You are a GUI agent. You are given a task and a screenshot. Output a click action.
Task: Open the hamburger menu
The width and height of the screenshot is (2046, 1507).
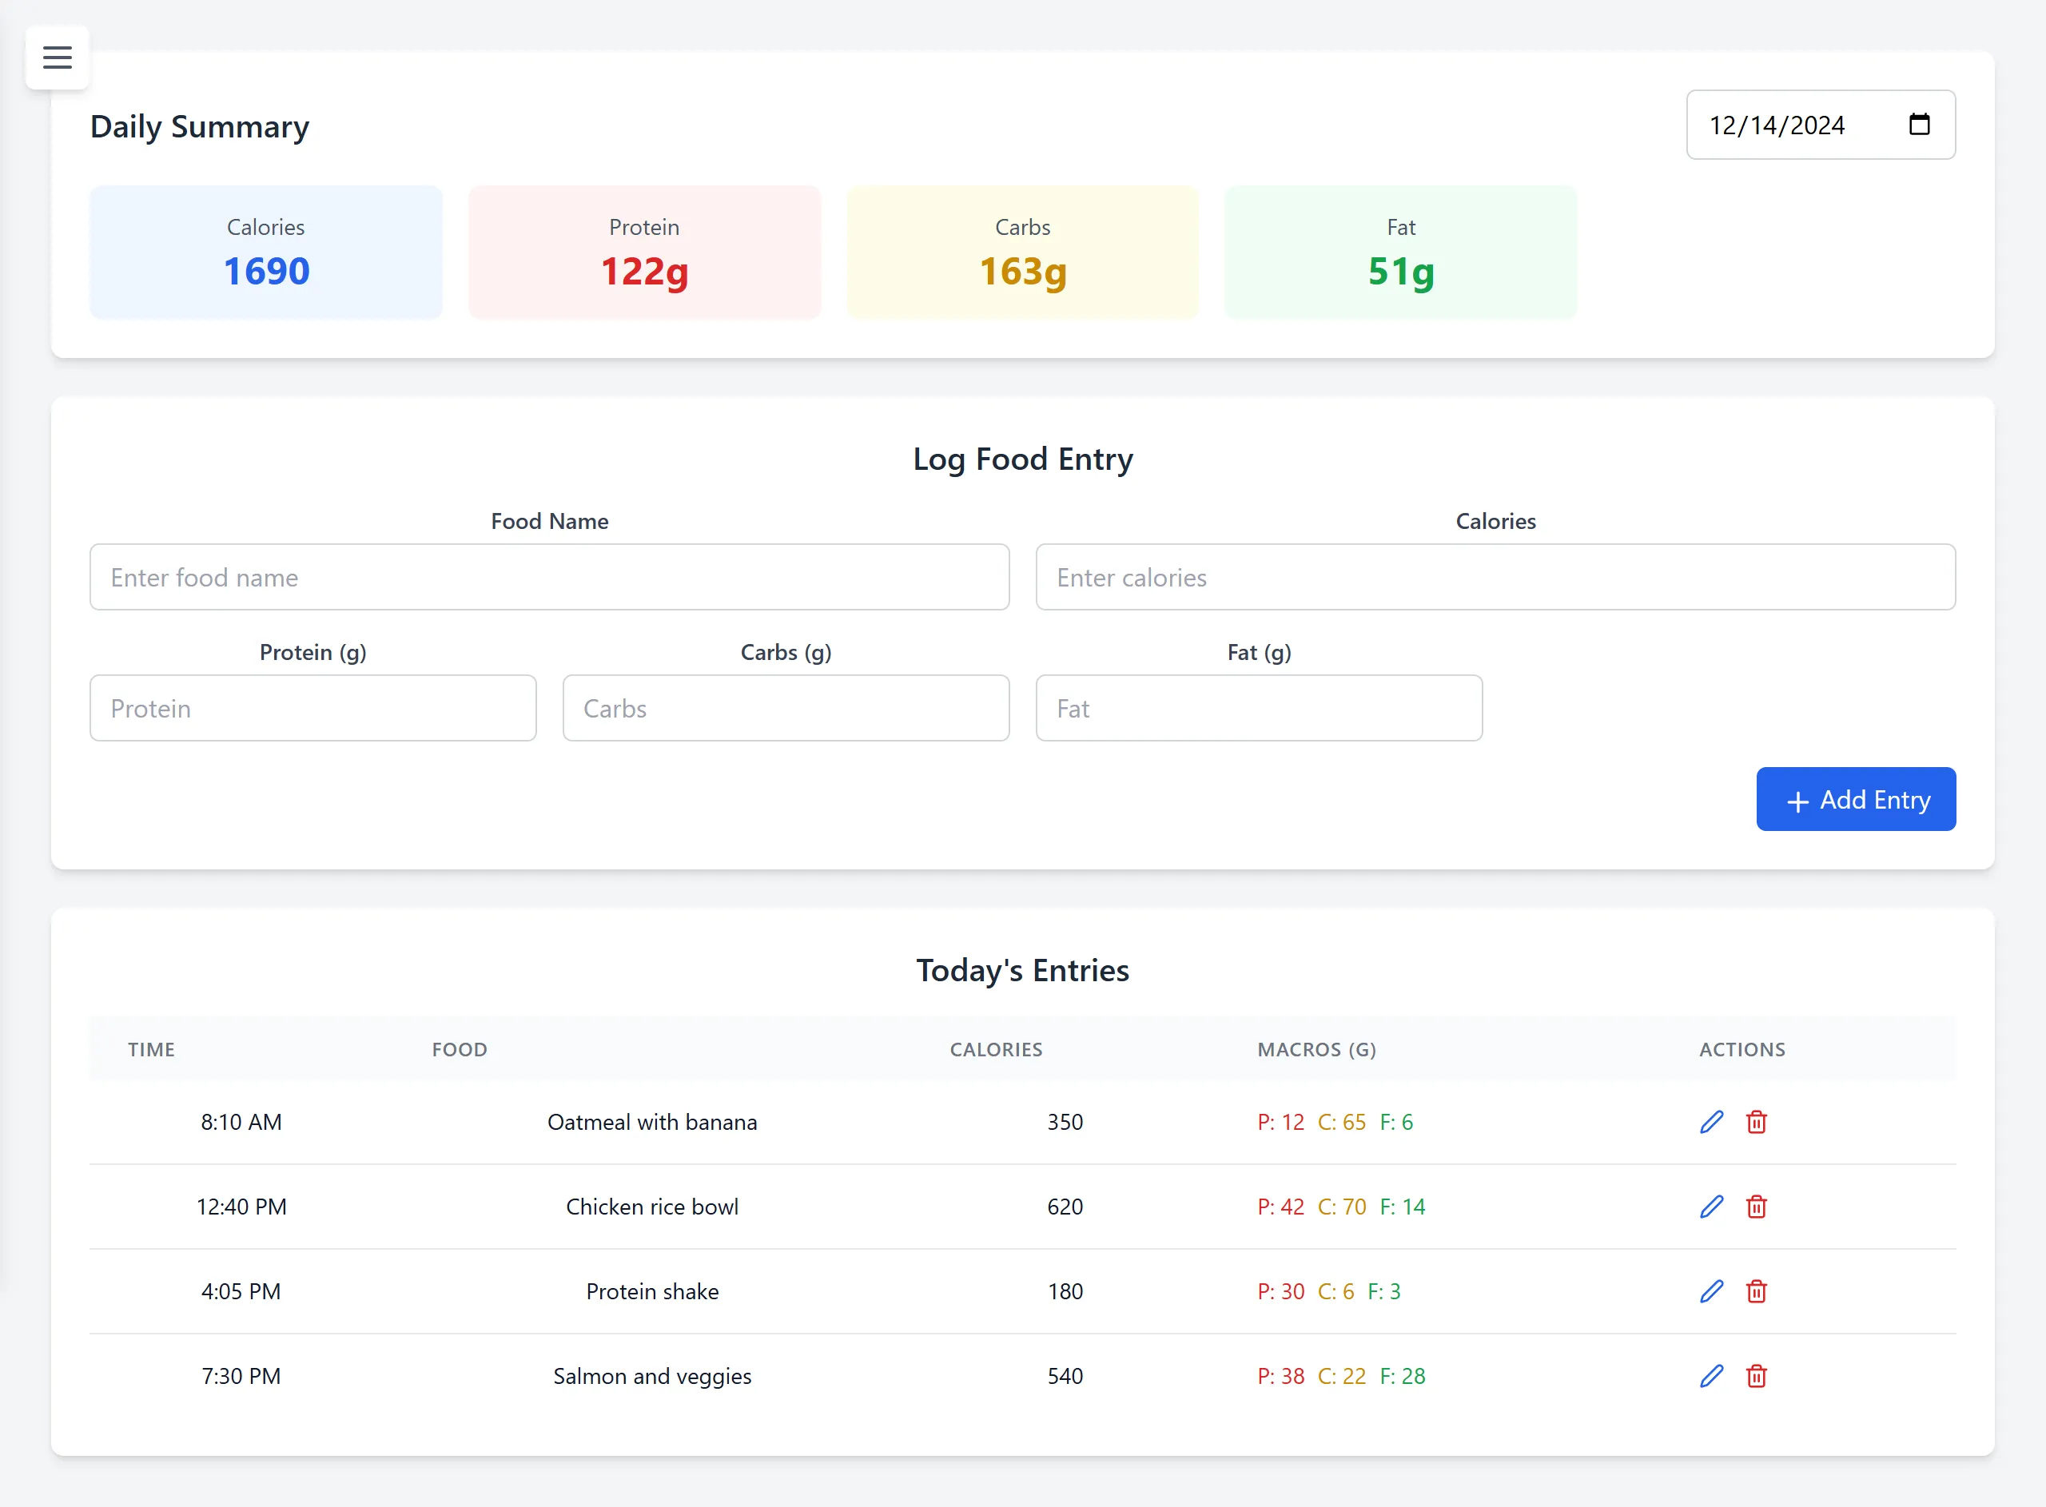[x=57, y=58]
